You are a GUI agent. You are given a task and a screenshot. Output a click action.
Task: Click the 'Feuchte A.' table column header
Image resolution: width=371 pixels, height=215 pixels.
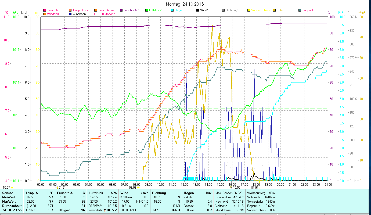point(66,193)
